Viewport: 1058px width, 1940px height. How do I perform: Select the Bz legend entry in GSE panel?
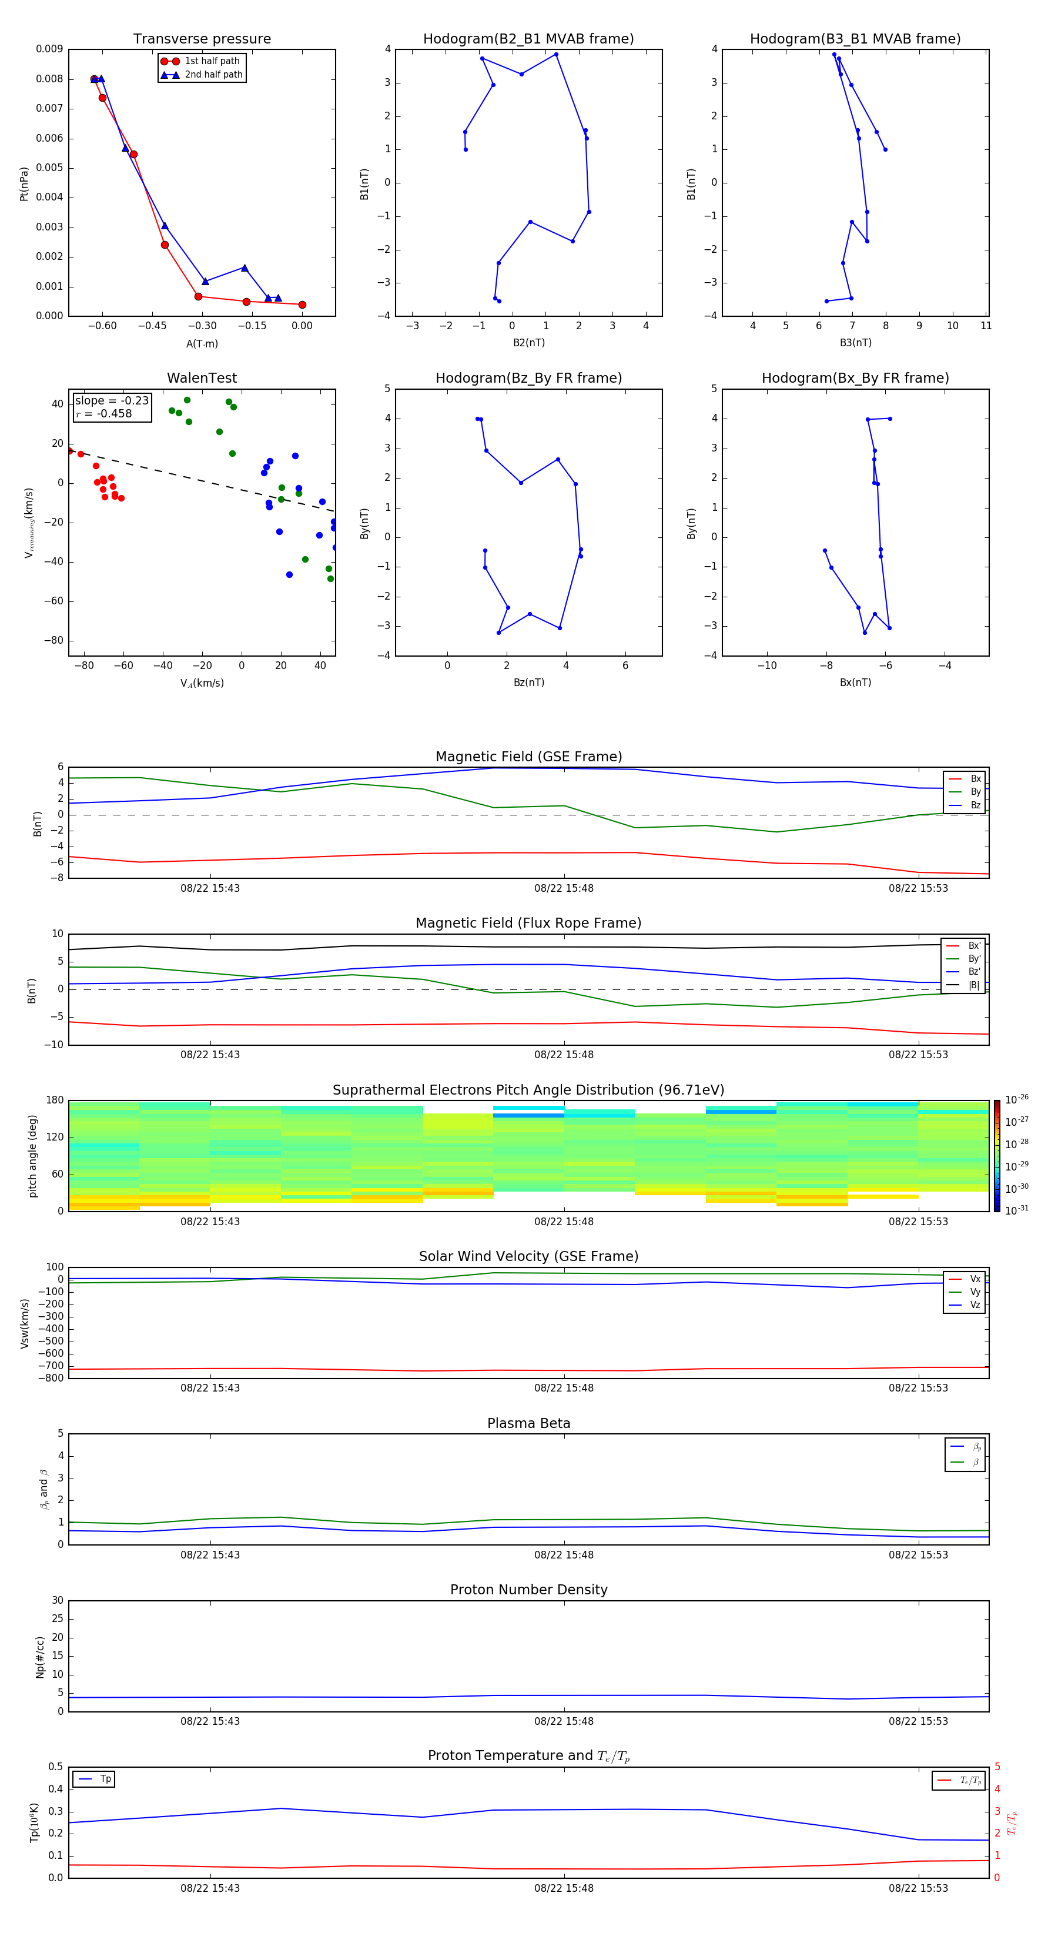tap(965, 805)
